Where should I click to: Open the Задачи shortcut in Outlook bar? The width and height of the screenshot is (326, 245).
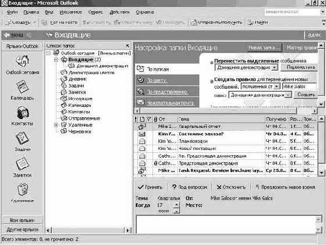click(22, 142)
